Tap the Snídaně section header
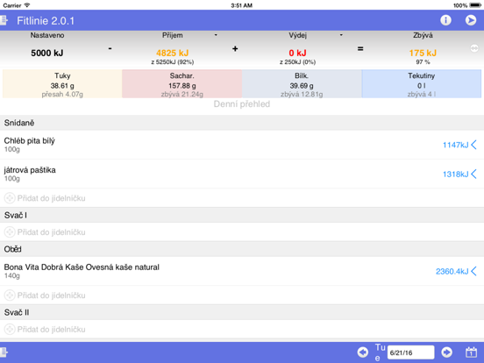This screenshot has width=484, height=363. point(242,123)
